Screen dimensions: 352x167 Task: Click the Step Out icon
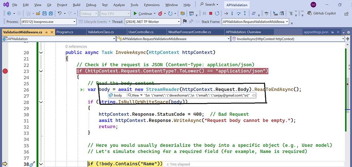pos(245,13)
